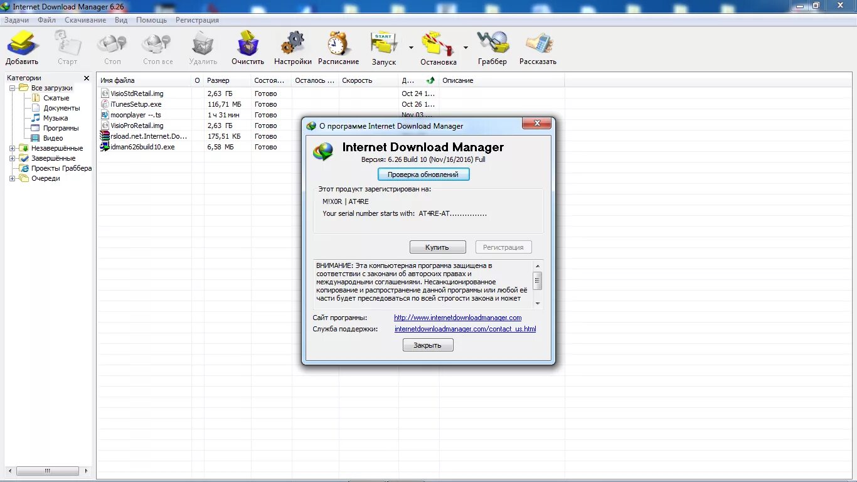Click the Остановка queue stop icon
This screenshot has height=482, width=857.
(x=438, y=44)
